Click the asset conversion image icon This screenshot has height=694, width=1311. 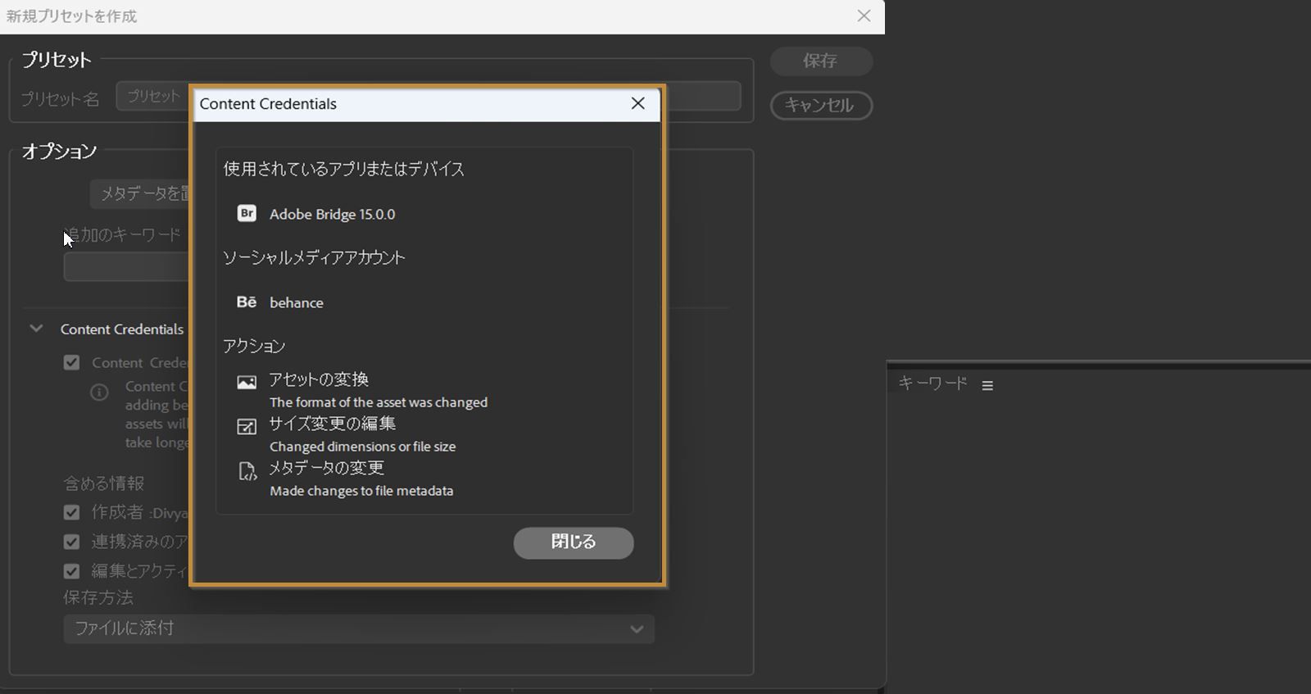[247, 383]
